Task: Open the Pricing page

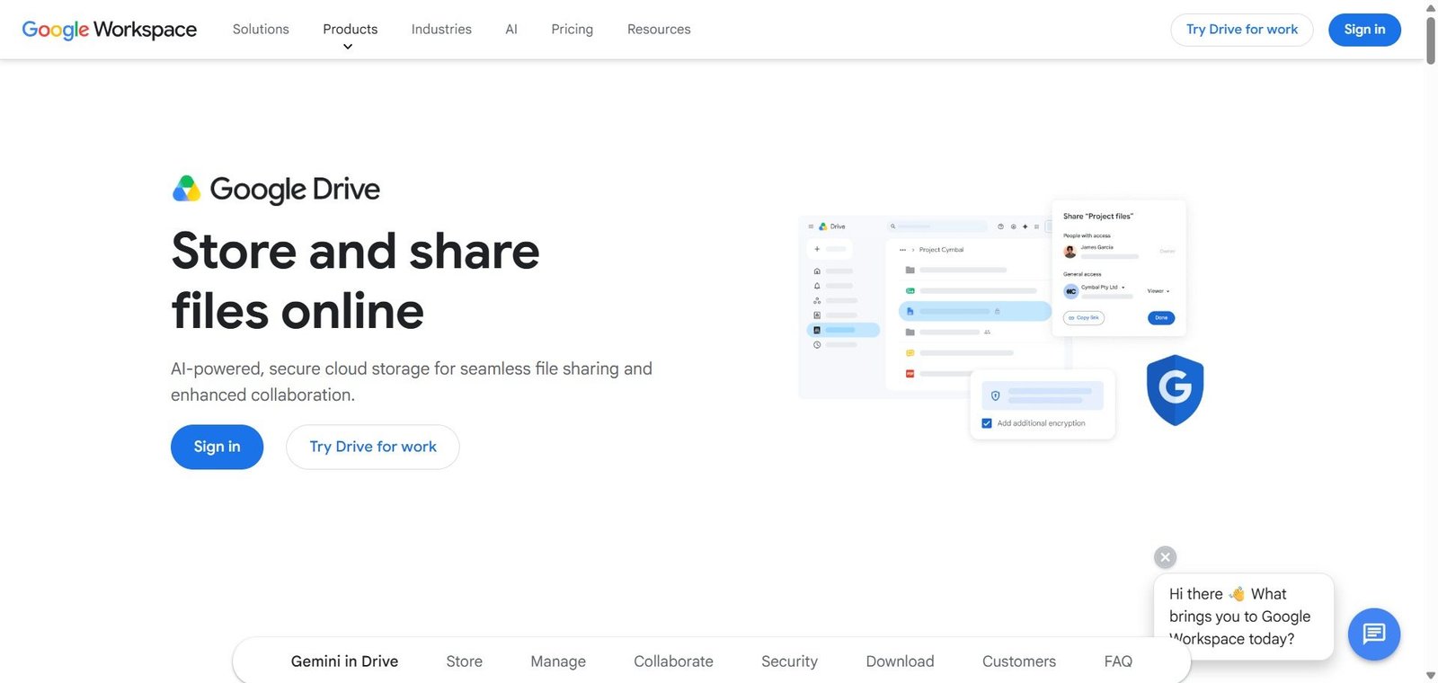Action: [572, 30]
